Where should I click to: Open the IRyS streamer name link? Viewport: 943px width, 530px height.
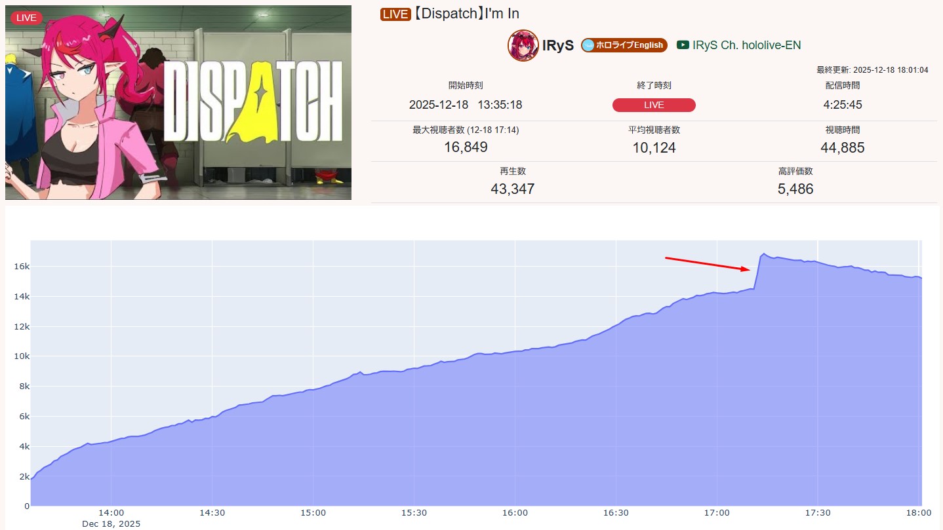pos(558,45)
